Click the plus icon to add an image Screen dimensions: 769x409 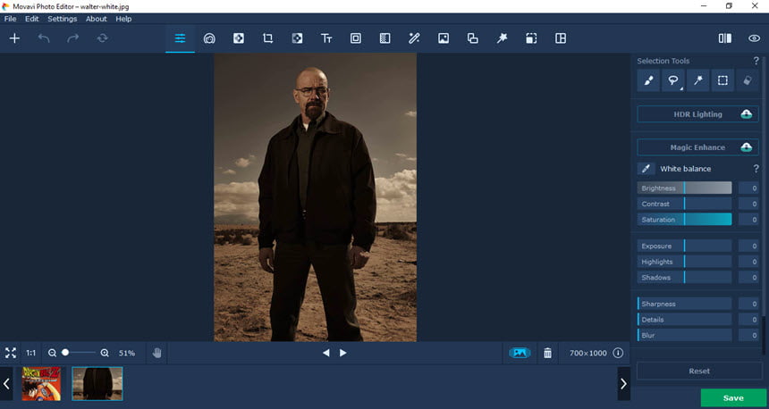coord(14,38)
